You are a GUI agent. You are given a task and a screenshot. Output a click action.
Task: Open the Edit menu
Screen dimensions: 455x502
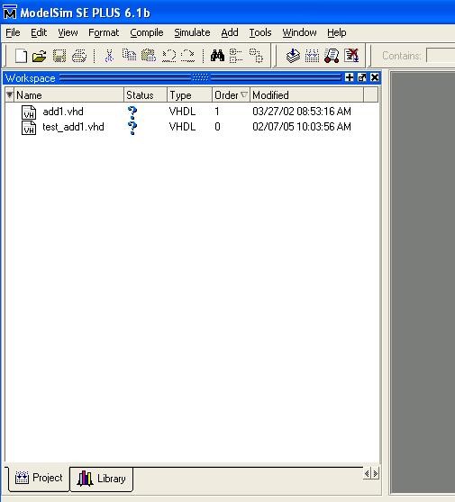point(39,32)
